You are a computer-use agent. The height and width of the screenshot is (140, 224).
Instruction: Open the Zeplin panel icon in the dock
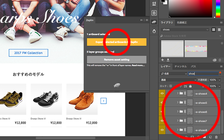(154, 22)
